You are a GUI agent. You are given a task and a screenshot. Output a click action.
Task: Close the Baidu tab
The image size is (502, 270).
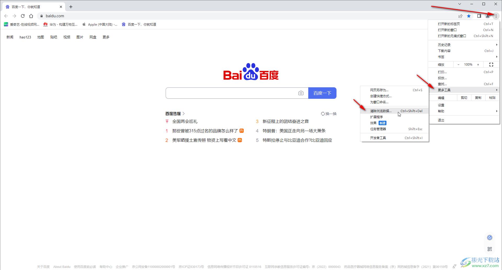(61, 7)
